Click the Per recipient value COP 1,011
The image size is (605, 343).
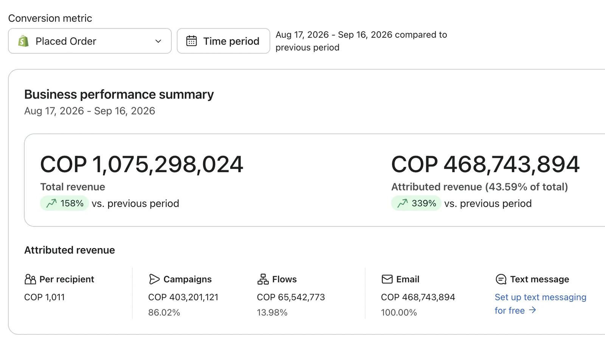pos(45,297)
